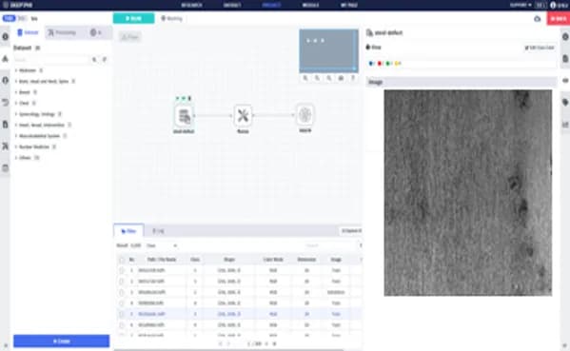Image resolution: width=570 pixels, height=351 pixels.
Task: Click the Edit Class Color button
Action: pos(540,48)
